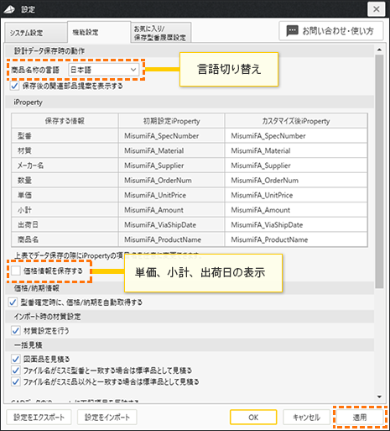
Task: Click the 商品名 row label
Action: point(28,239)
